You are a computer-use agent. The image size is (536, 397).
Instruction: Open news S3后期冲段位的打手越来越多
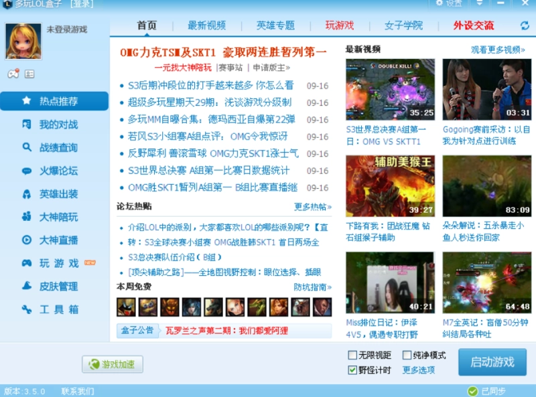point(211,86)
